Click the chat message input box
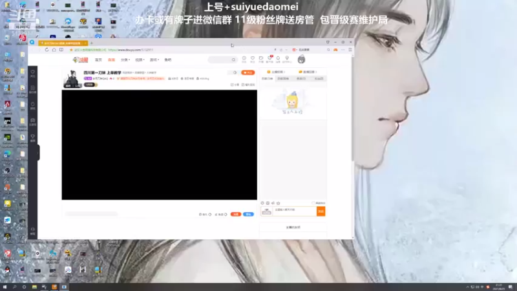517x291 pixels. click(x=295, y=211)
